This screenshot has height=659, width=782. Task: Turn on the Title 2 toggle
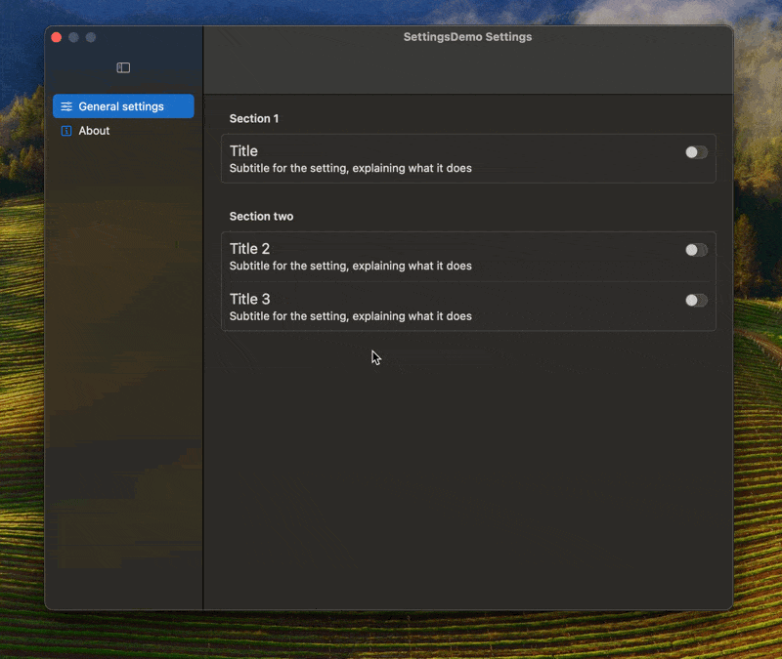[696, 250]
